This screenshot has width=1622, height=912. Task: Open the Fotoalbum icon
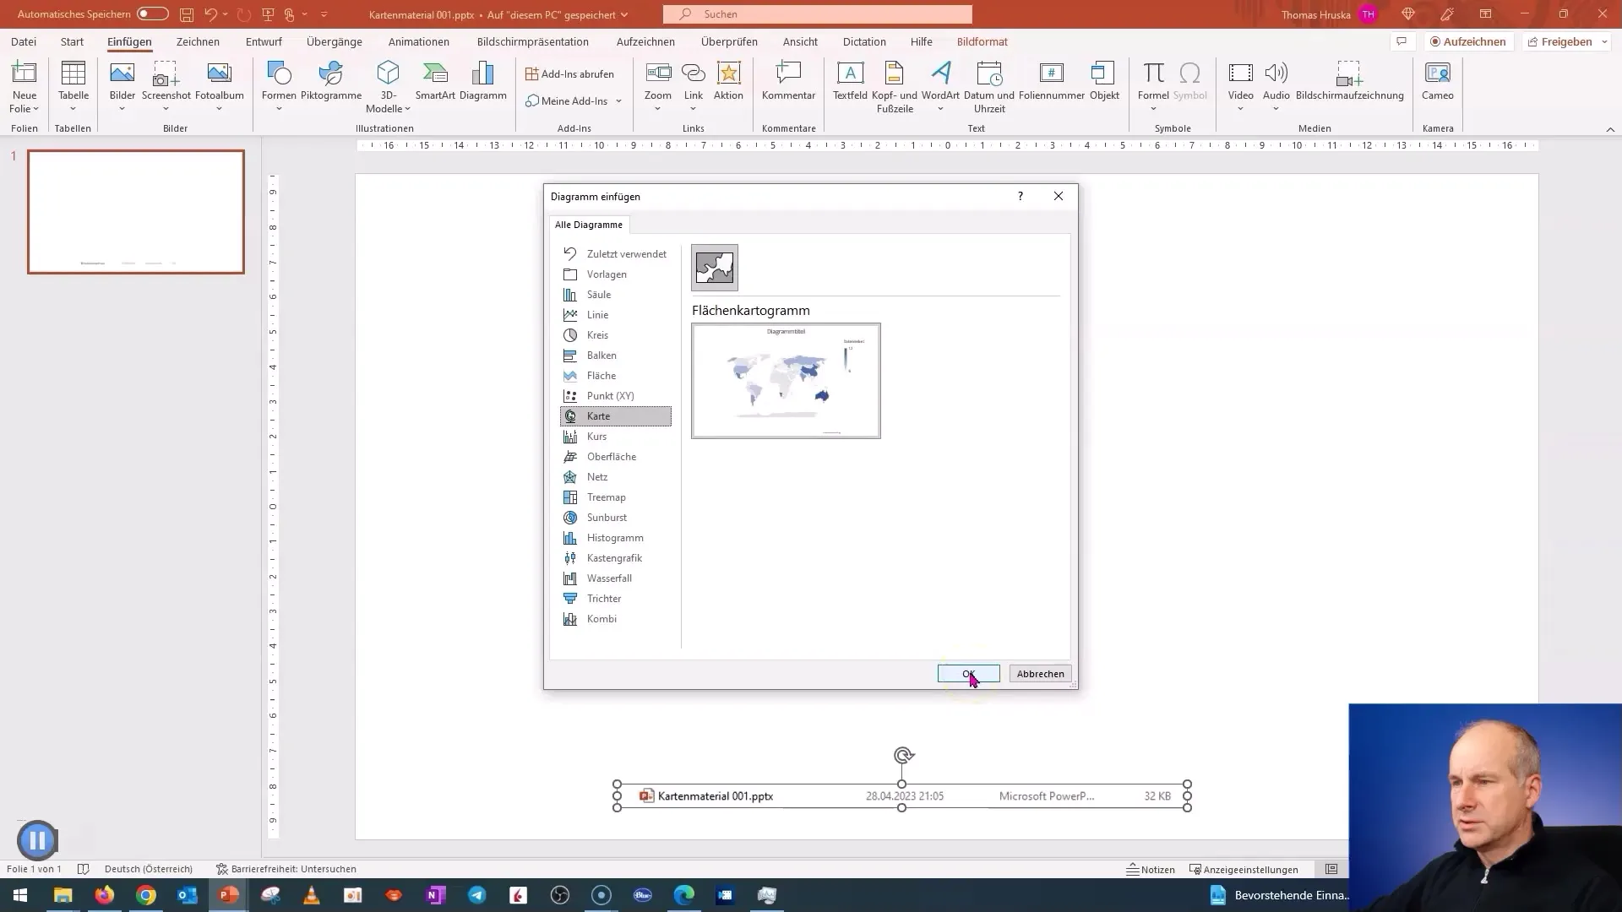[219, 74]
